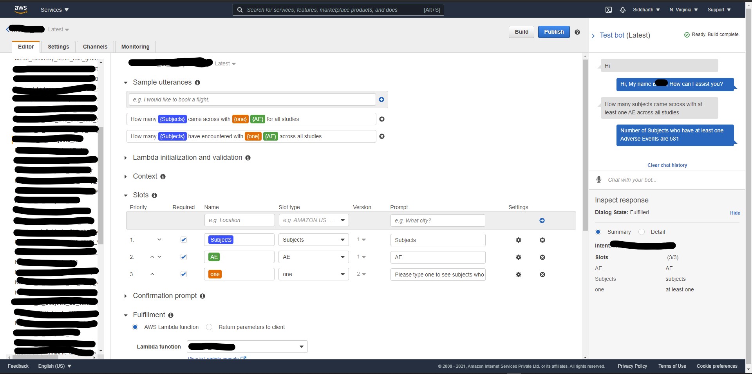The height and width of the screenshot is (374, 752).
Task: Open the Monitoring tab
Action: pos(135,47)
